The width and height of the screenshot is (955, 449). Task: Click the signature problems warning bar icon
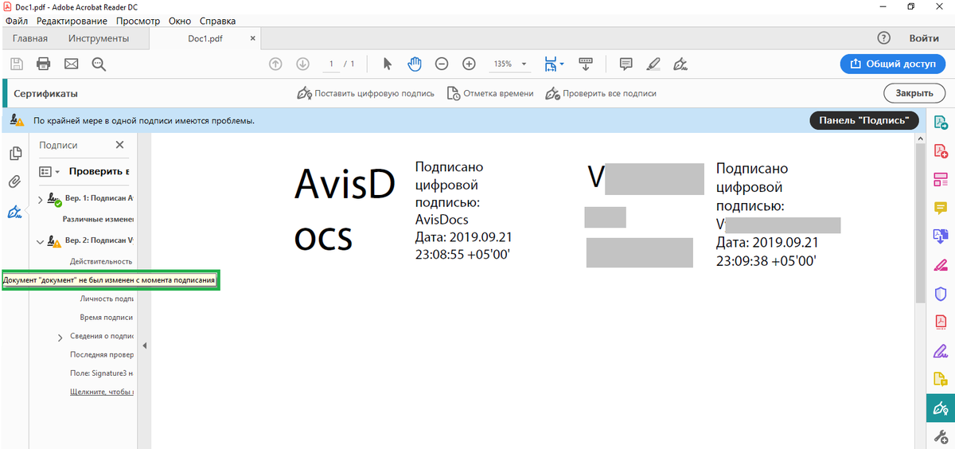(17, 120)
